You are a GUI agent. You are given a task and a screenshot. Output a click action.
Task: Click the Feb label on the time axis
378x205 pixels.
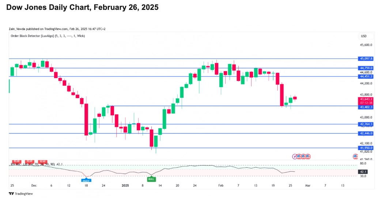pos(220,186)
